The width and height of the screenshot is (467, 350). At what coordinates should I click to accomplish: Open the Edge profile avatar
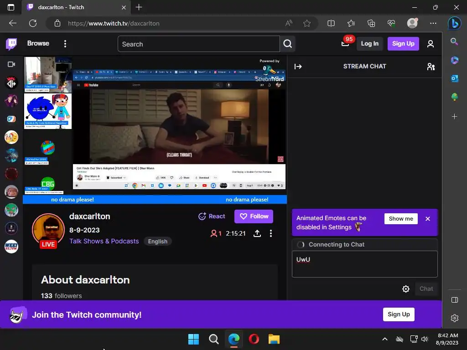coord(412,23)
